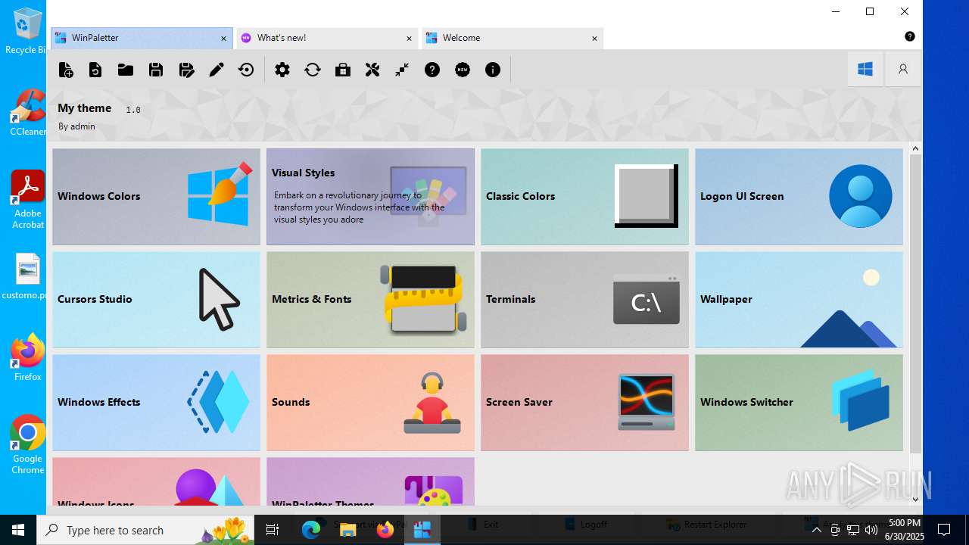
Task: Close the WinPaletter tab
Action: [223, 38]
